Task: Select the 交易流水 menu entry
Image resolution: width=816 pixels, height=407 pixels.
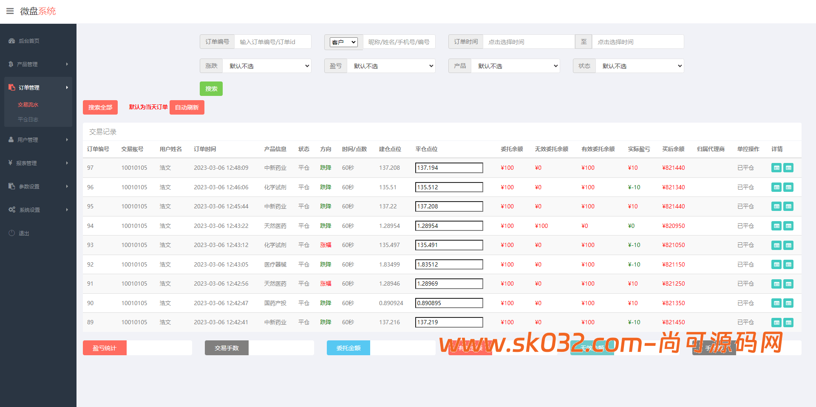Action: click(28, 104)
